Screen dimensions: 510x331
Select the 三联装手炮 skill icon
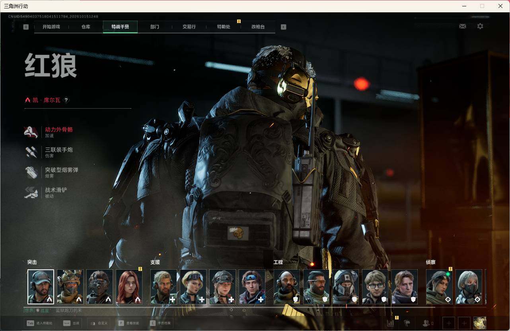pos(31,152)
